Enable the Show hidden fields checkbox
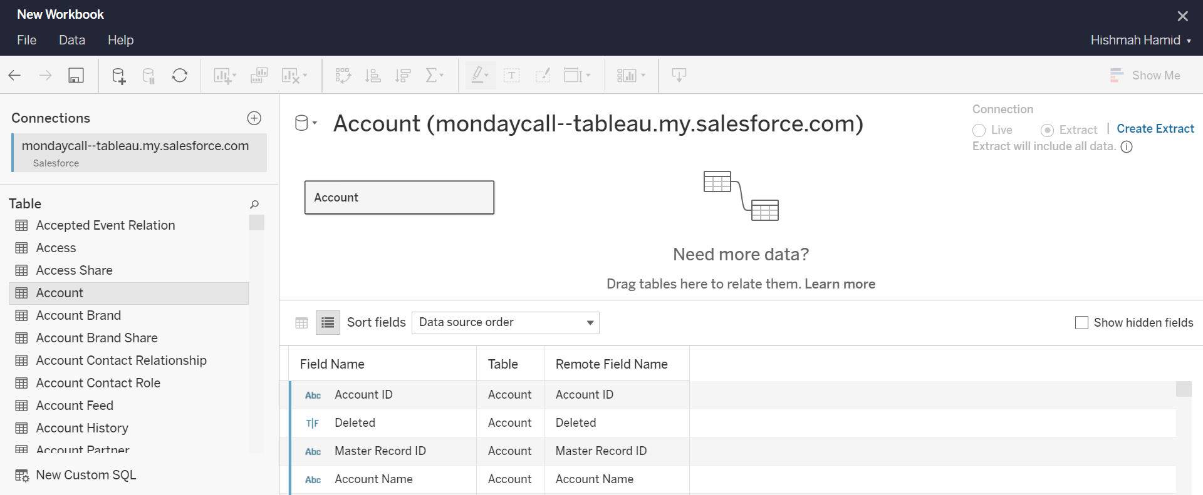The height and width of the screenshot is (495, 1203). pos(1081,323)
